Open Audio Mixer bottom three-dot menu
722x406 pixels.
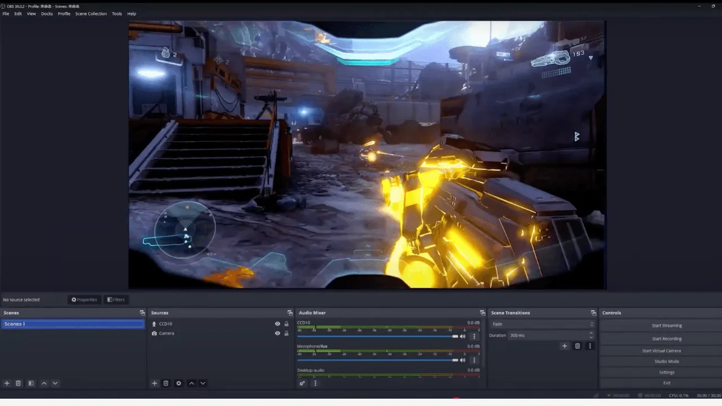click(315, 383)
